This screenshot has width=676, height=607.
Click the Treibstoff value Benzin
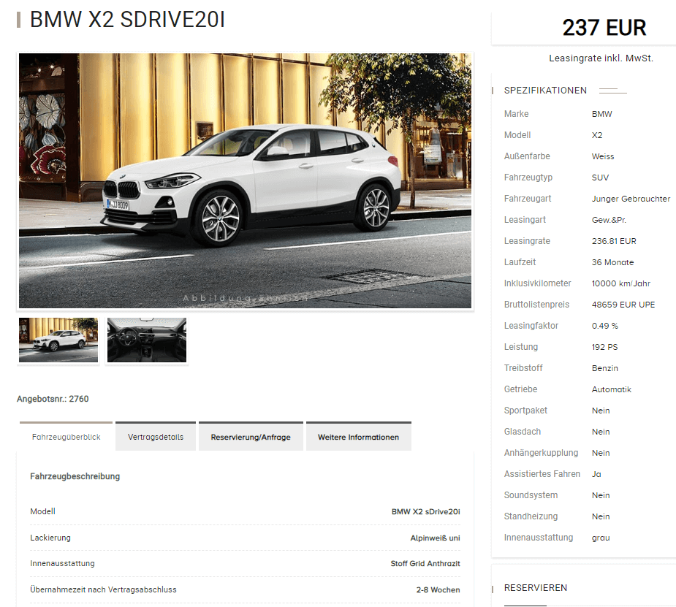tap(605, 368)
